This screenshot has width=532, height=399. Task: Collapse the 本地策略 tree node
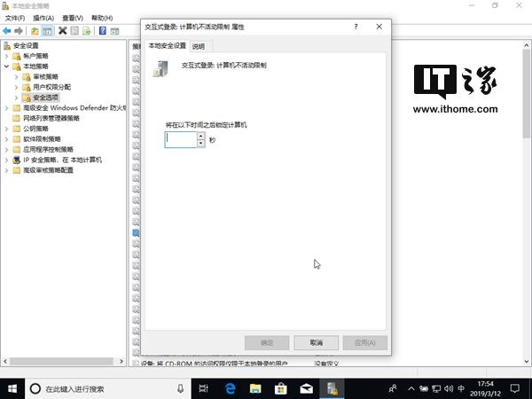6,66
